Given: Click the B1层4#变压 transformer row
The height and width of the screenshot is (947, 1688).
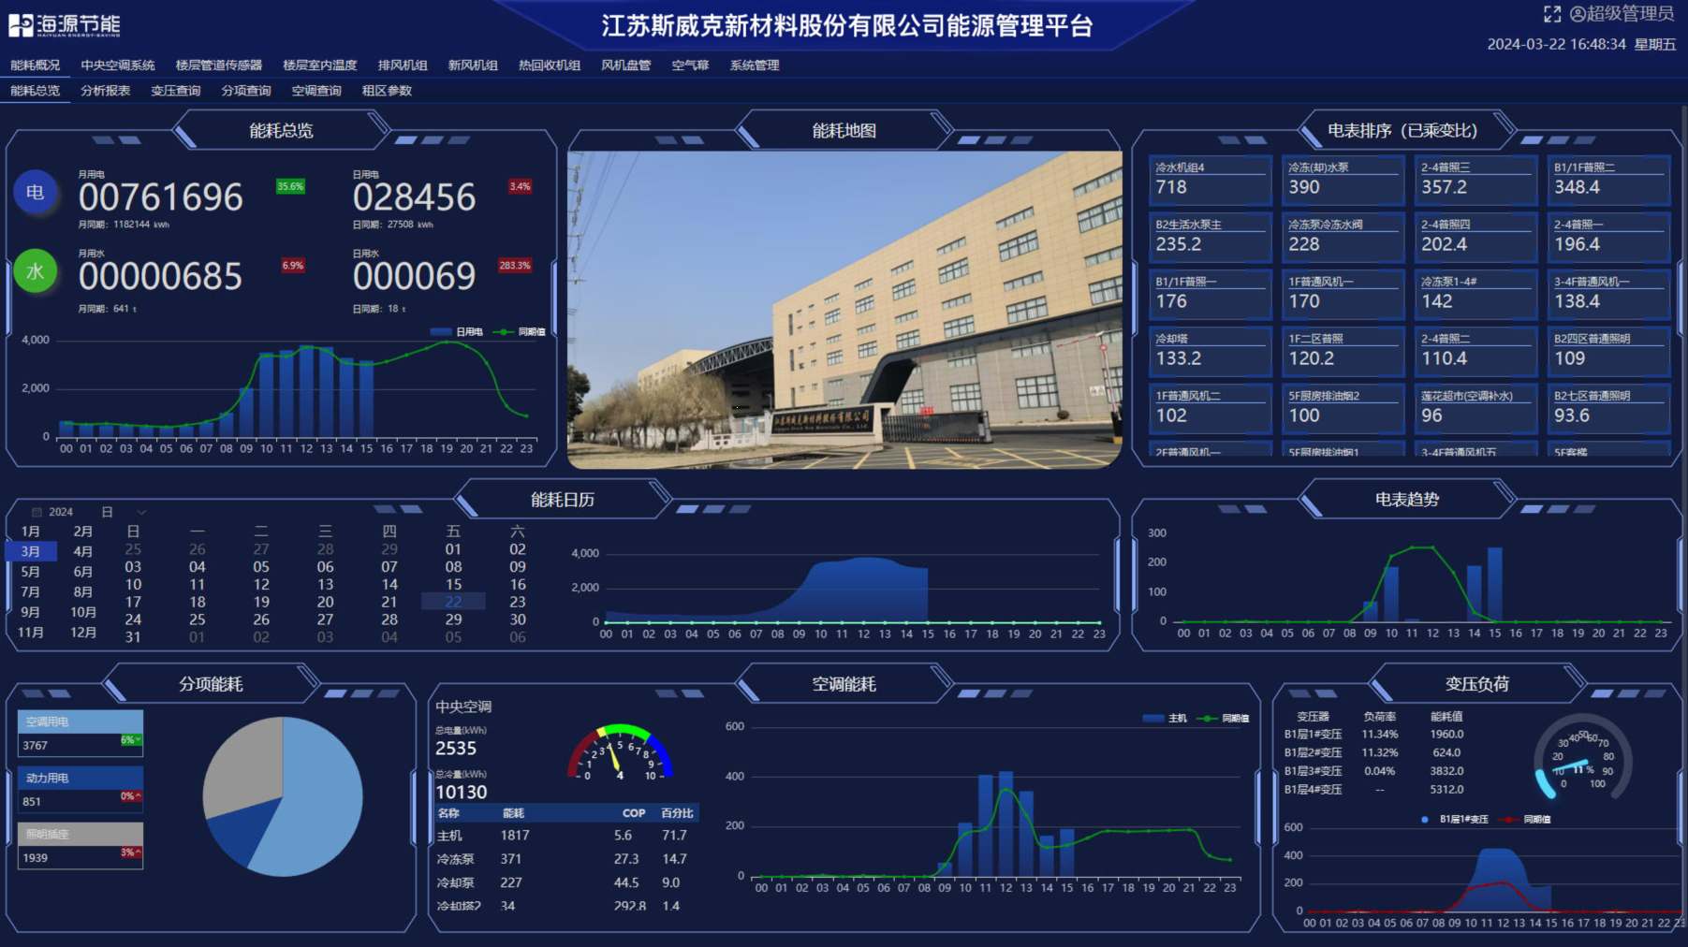Looking at the screenshot, I should 1373,790.
